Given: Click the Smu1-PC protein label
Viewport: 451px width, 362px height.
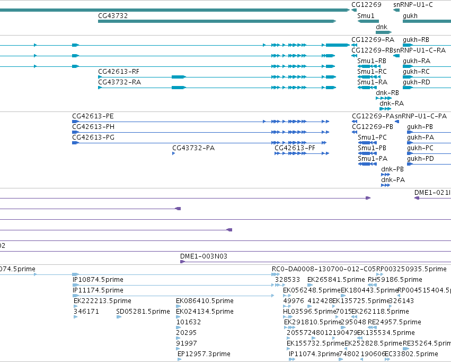Looking at the screenshot, I should 372,137.
